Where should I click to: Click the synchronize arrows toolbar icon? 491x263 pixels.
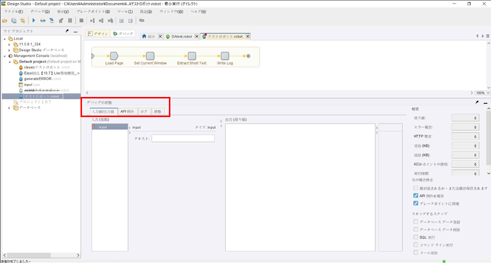coord(23,21)
